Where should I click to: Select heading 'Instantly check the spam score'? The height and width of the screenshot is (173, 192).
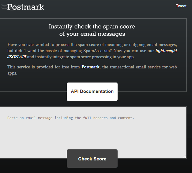92,26
